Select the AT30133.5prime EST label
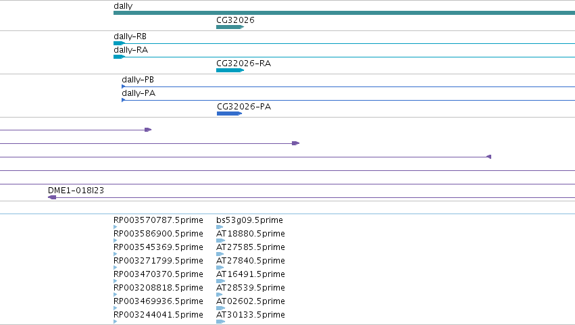 coord(251,315)
